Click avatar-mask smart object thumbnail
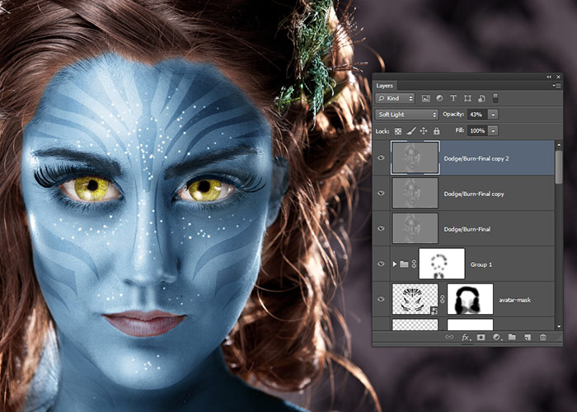 point(415,298)
